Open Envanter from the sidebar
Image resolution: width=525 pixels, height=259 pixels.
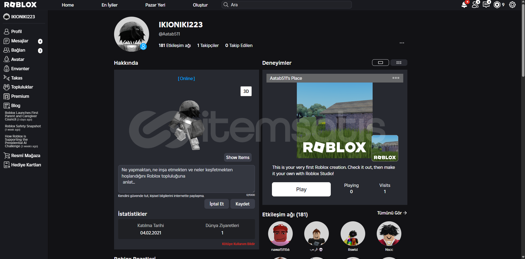tap(20, 69)
